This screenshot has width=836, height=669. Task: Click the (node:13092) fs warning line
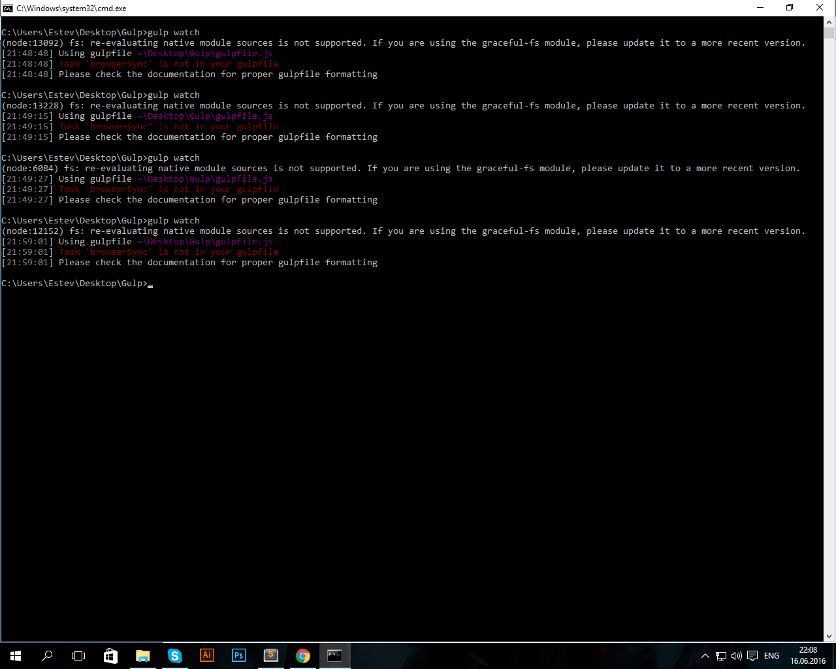click(x=404, y=43)
